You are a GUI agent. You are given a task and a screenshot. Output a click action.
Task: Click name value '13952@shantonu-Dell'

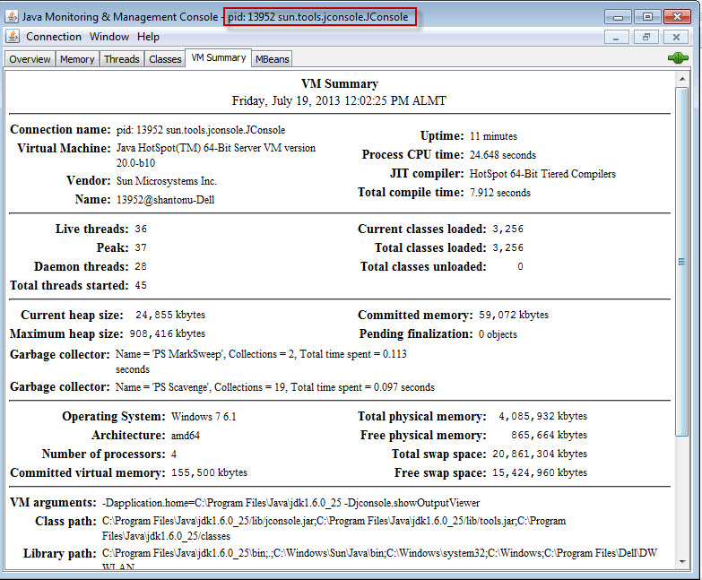click(165, 200)
